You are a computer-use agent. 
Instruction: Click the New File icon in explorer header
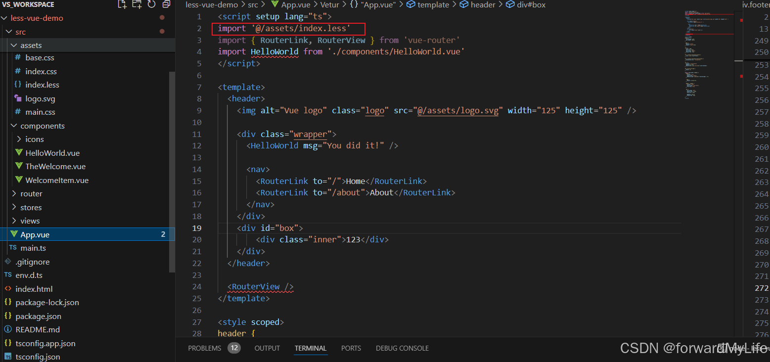coord(122,4)
